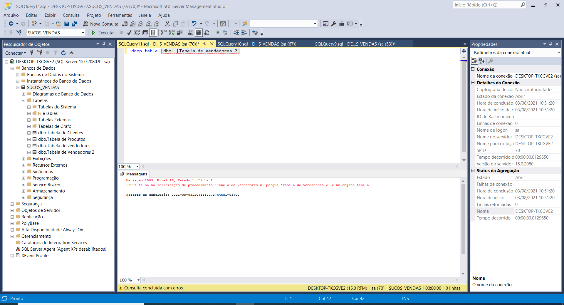
Task: Click the Save All icon
Action: point(75,24)
